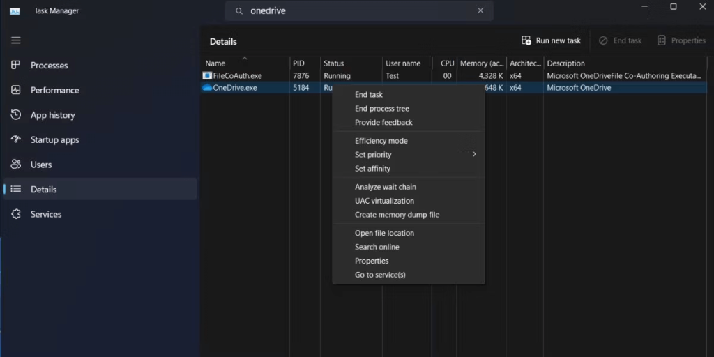Click the Details page heading

(x=223, y=41)
